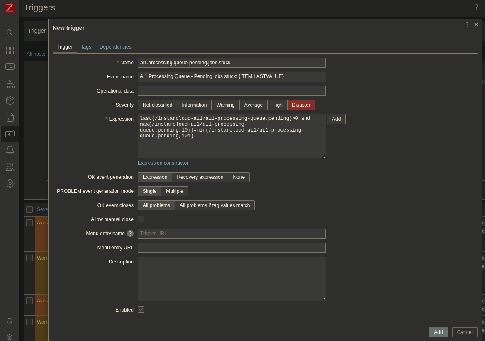Focus the Menu entry URL field
The width and height of the screenshot is (485, 341).
pyautogui.click(x=232, y=248)
